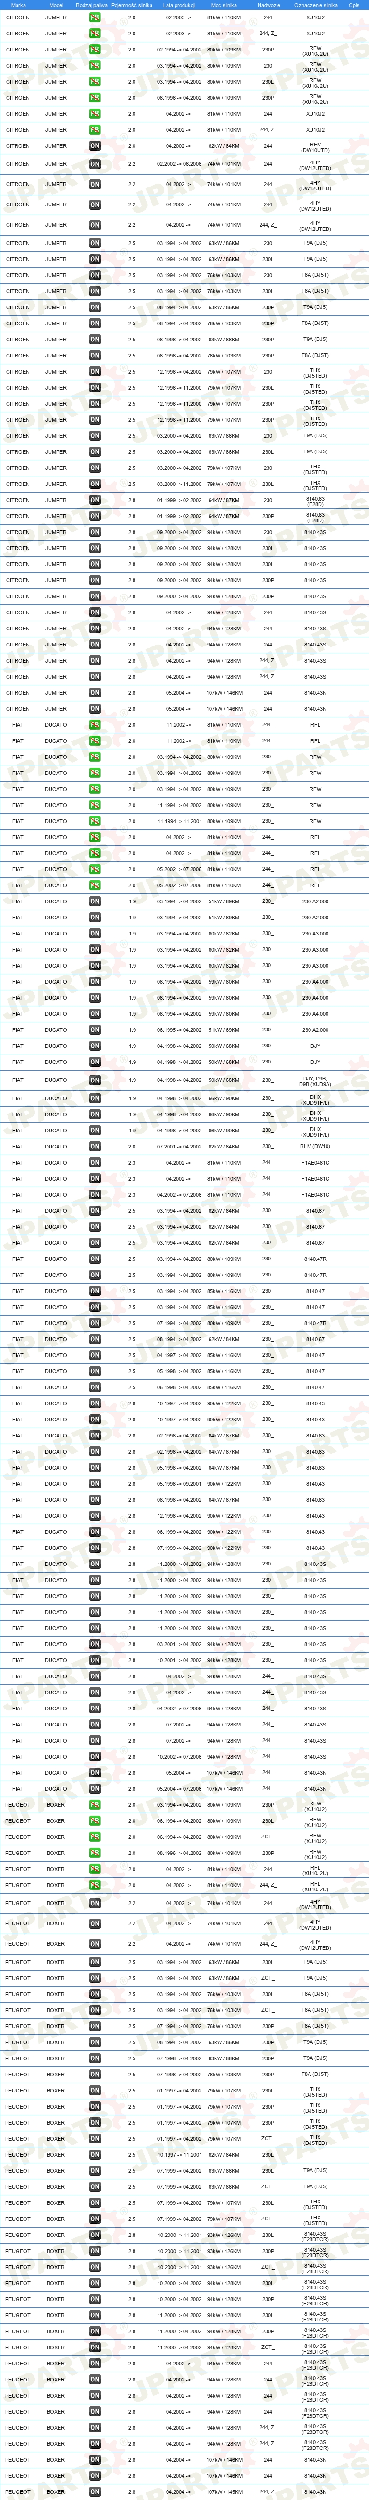Screen dimensions: 369x2500
Task: Click '8140.43N' in Fiat 05.2004 -> 07.2006 row
Action: (316, 1789)
